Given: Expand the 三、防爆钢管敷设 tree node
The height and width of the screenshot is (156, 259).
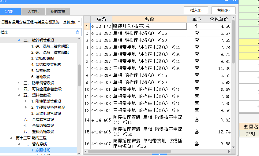Looking at the screenshot, I should pos(18,83).
